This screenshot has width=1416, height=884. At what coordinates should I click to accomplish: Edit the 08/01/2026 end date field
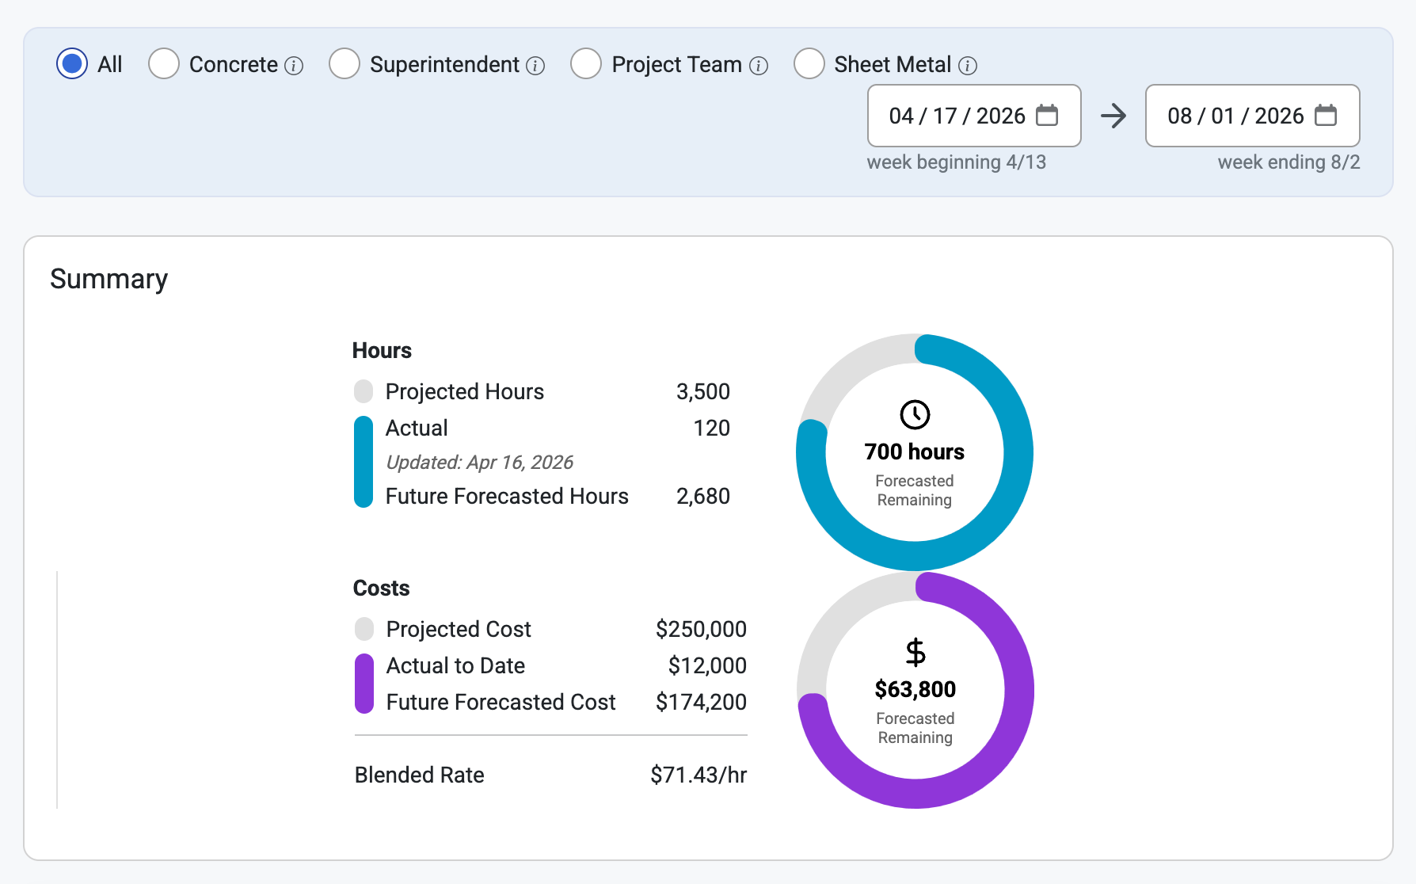[x=1253, y=116]
